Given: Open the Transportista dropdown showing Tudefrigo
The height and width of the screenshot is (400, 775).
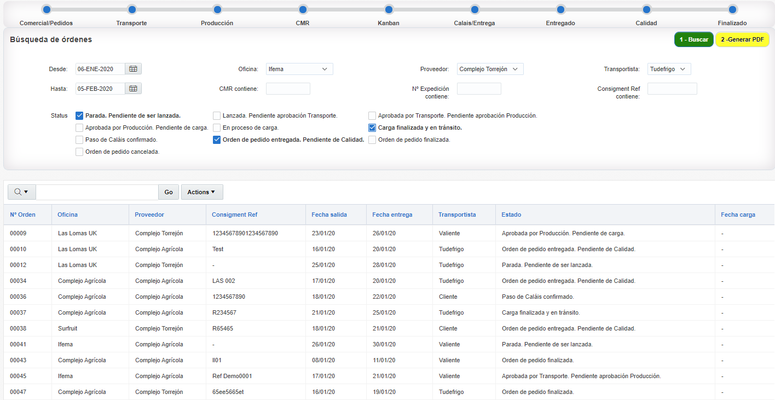Looking at the screenshot, I should (669, 69).
